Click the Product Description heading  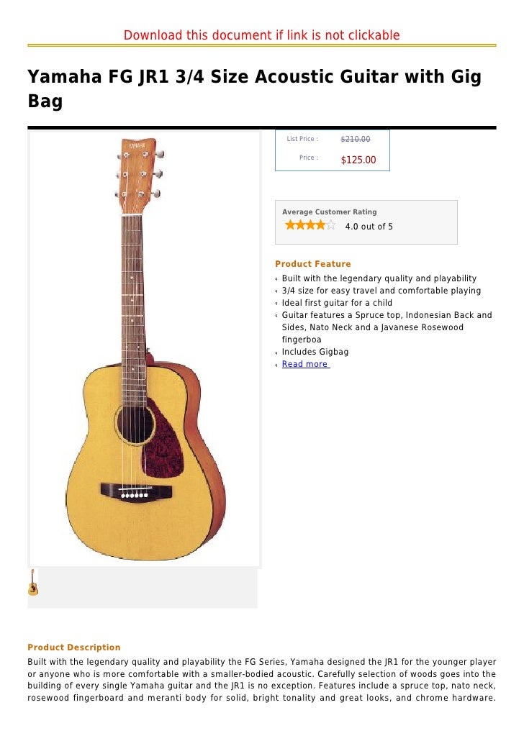[x=73, y=647]
